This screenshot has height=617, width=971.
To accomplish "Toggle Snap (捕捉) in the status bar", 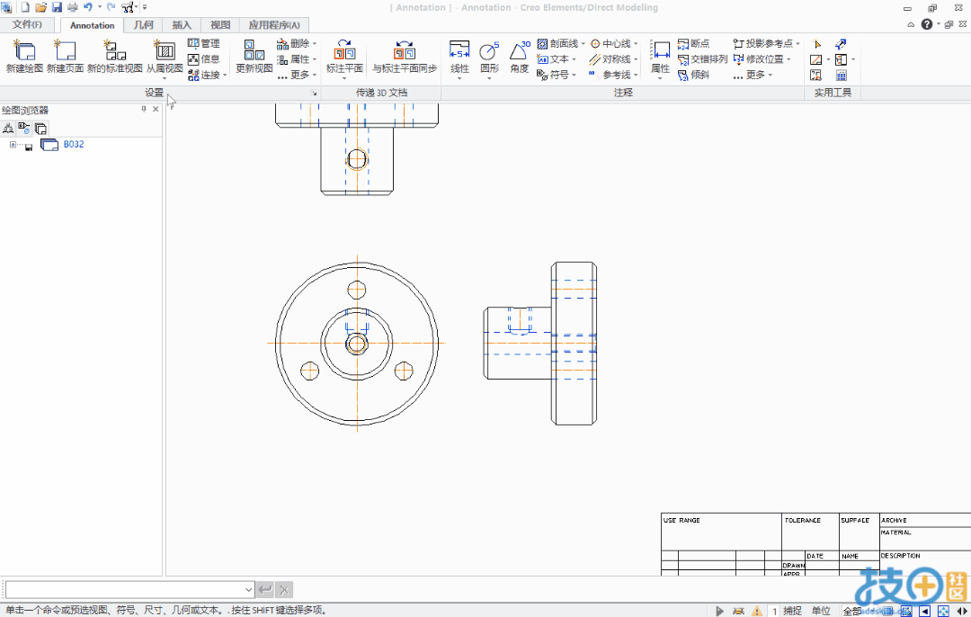I will [x=792, y=611].
